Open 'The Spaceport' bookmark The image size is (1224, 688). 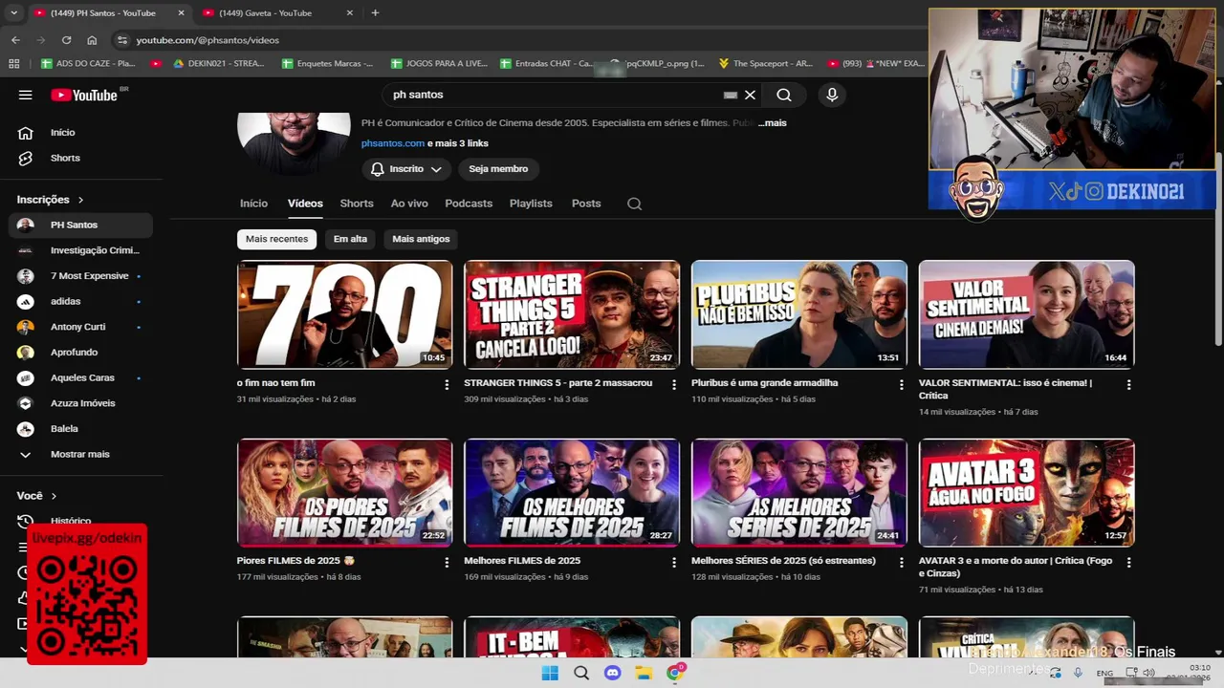[764, 64]
